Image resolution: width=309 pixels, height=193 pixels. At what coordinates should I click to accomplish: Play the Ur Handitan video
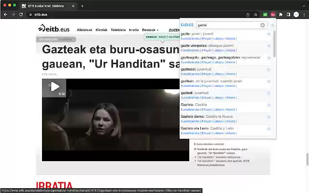pyautogui.click(x=54, y=88)
